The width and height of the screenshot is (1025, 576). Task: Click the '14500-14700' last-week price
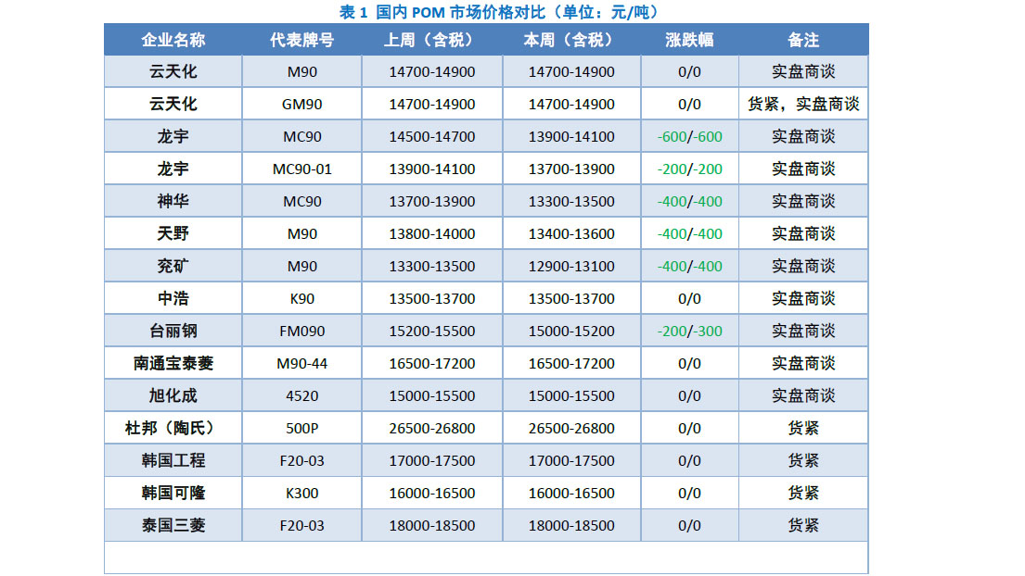[x=432, y=137]
